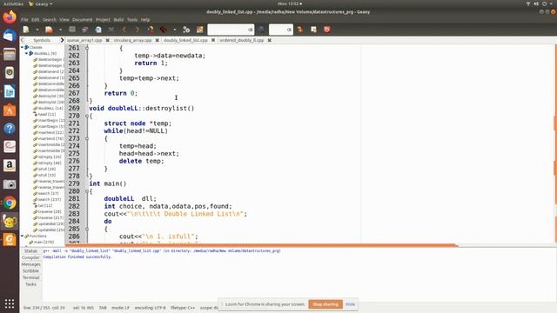Viewport: 557px width, 313px height.
Task: Click the 'Compilation finished successfully.' status message
Action: [77, 257]
